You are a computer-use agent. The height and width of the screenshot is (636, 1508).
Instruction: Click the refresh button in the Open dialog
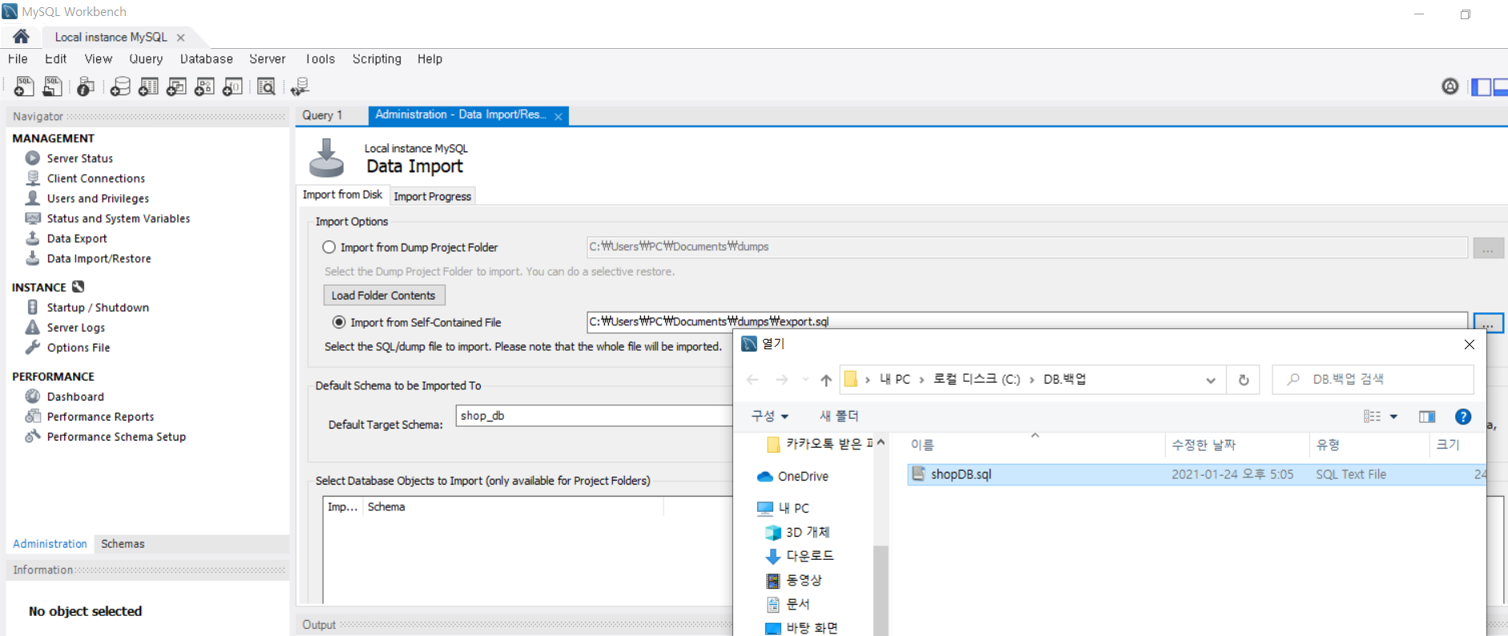tap(1244, 380)
